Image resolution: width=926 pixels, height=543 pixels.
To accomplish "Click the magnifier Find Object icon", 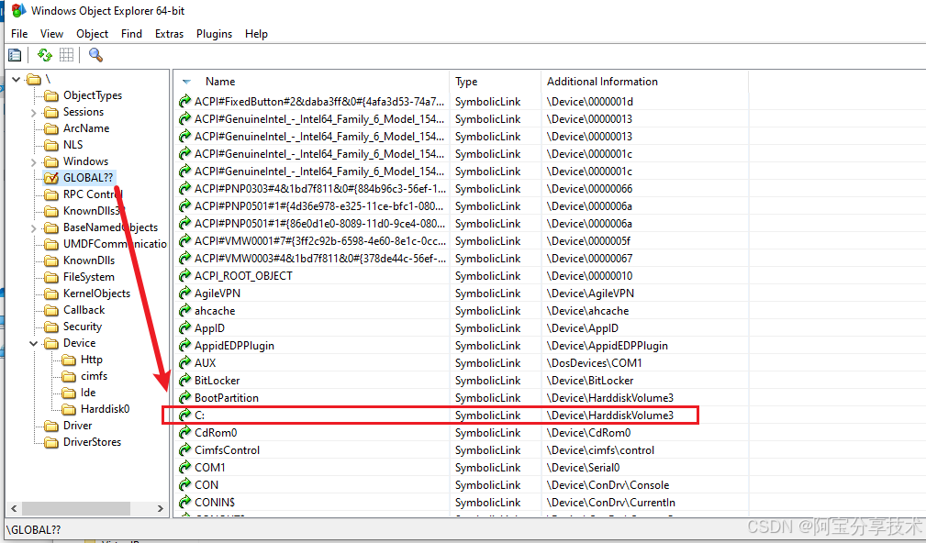I will click(x=95, y=55).
